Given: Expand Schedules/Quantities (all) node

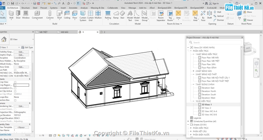Looking at the screenshot, I should point(188,121).
